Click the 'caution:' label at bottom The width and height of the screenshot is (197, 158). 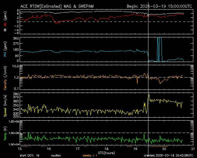click(56, 156)
